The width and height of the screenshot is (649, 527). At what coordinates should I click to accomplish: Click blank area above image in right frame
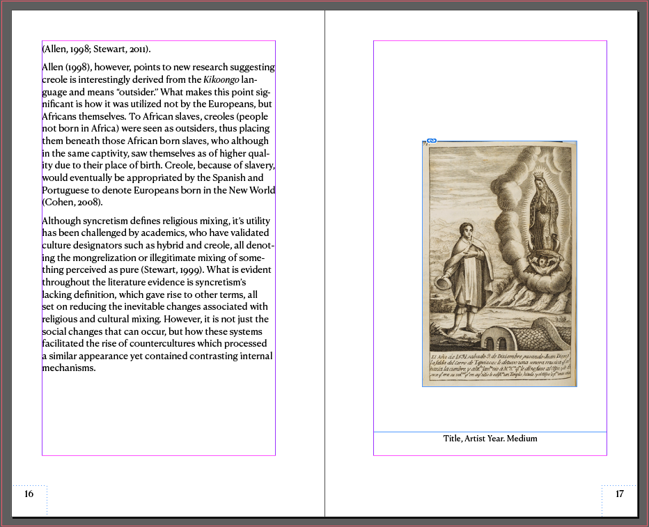coord(490,91)
